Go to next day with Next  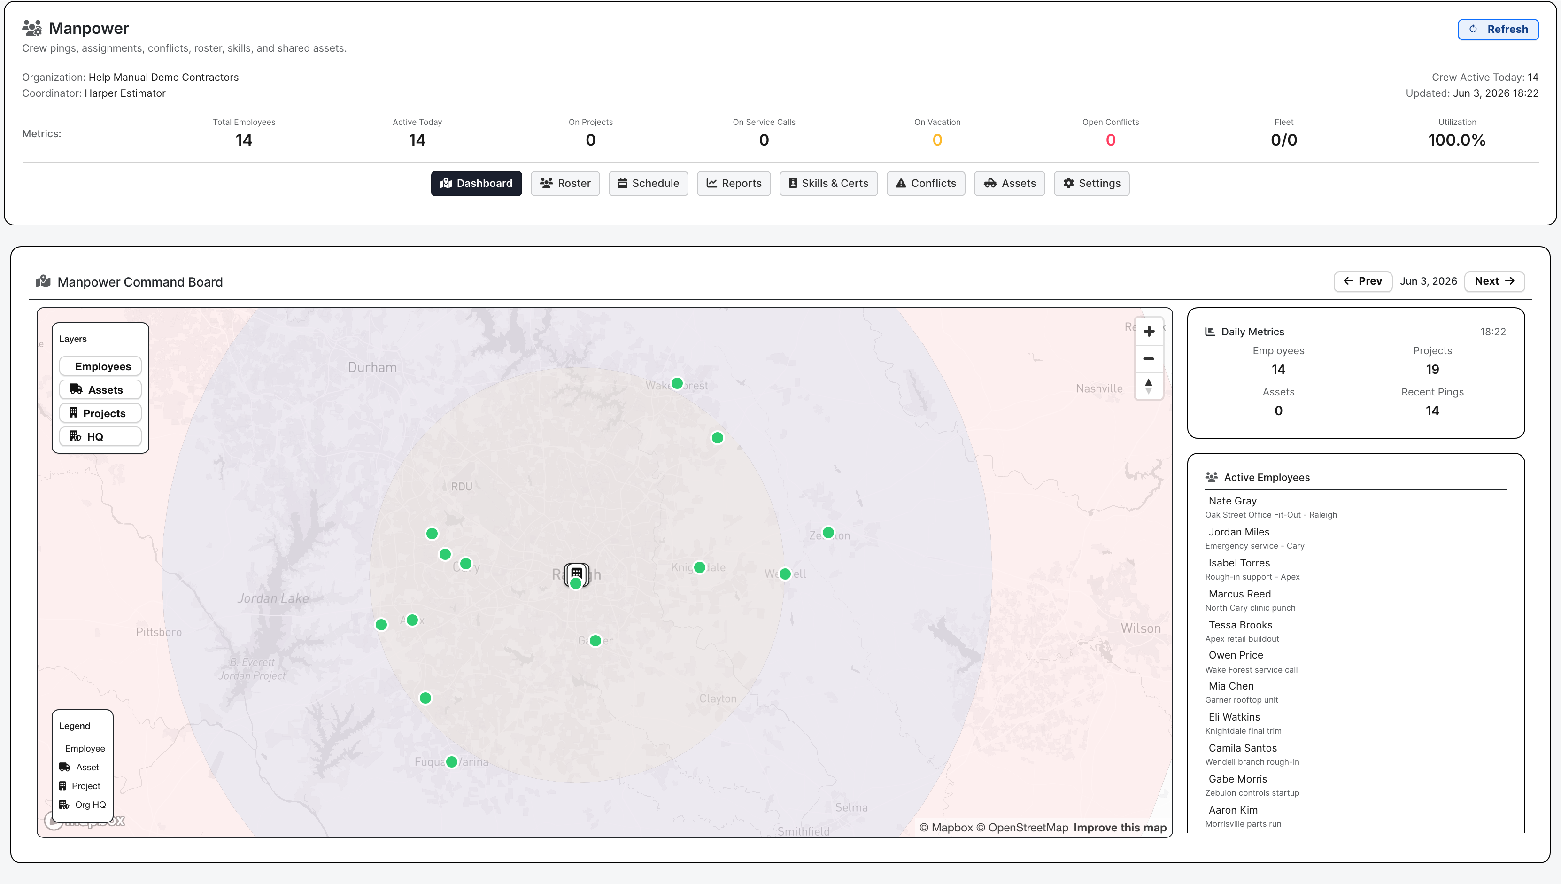coord(1494,281)
